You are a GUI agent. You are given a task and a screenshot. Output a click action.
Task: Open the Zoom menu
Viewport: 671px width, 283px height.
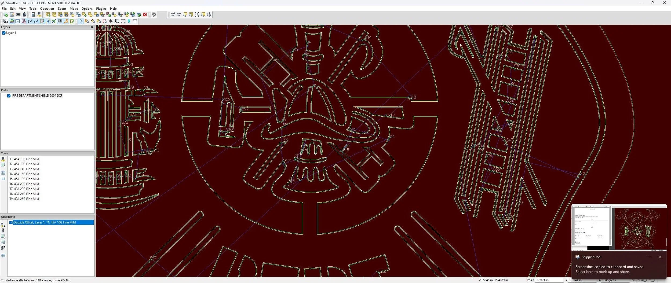point(62,9)
